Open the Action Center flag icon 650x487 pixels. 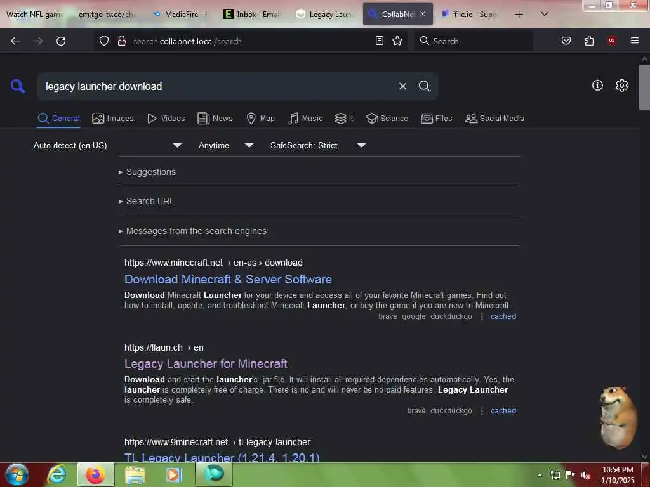(x=571, y=475)
